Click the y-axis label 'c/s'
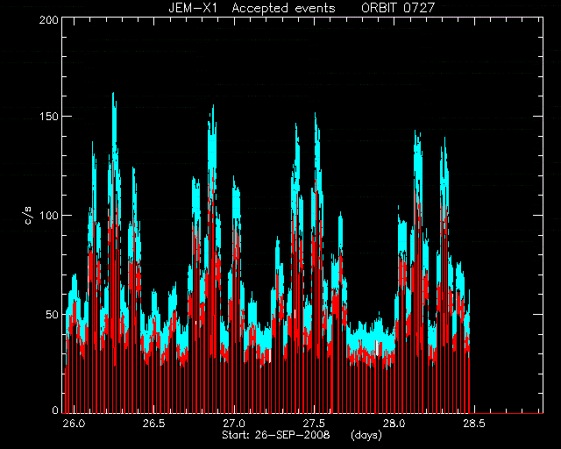The width and height of the screenshot is (561, 449). [29, 216]
